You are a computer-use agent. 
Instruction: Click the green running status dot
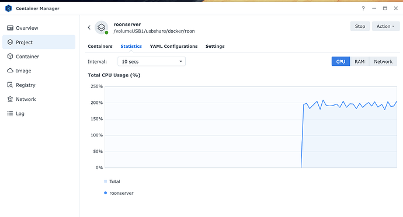pos(106,33)
